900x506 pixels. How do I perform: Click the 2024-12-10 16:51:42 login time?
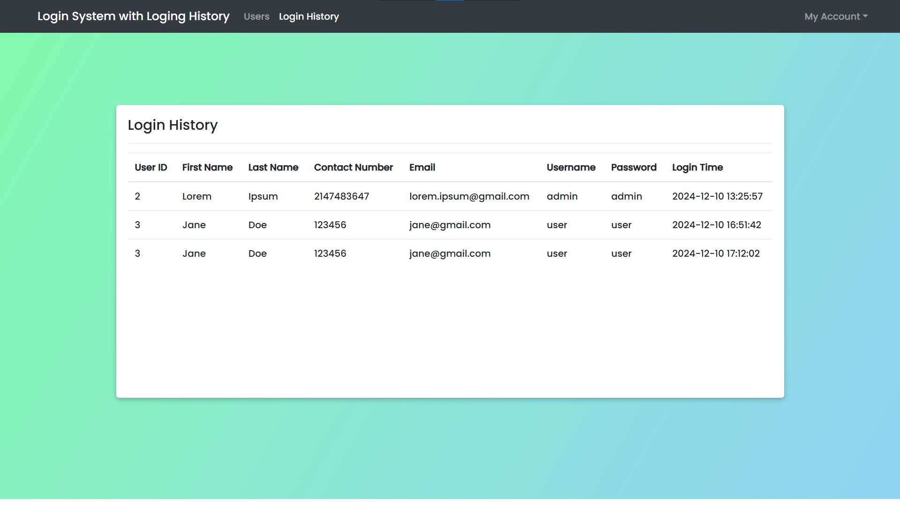point(716,225)
